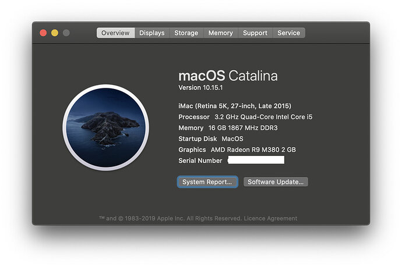
Task: Click the "3.2 GHz Quad-Core Intel Core i5" value
Action: pyautogui.click(x=263, y=117)
